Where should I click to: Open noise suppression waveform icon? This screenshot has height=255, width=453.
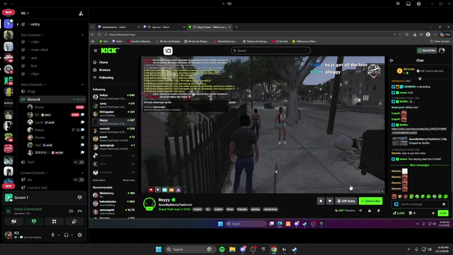point(71,211)
